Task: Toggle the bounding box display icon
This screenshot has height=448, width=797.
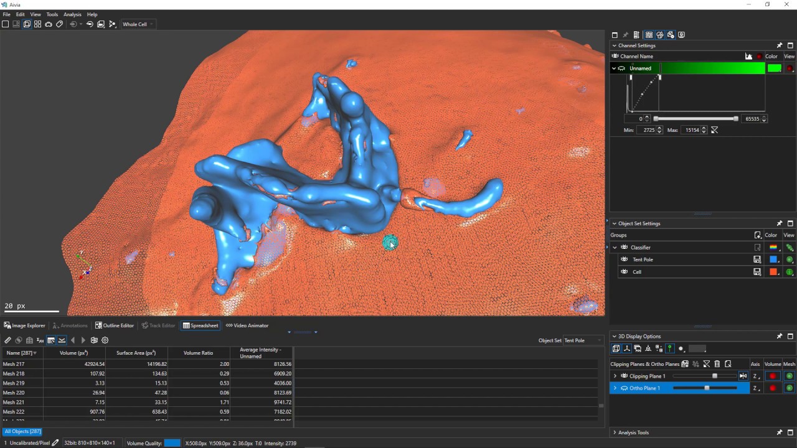Action: point(616,348)
